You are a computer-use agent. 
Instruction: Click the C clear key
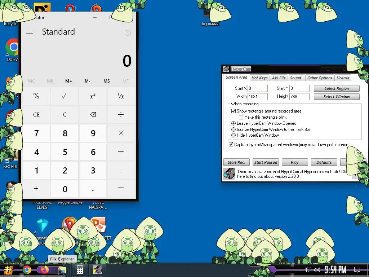(x=65, y=114)
